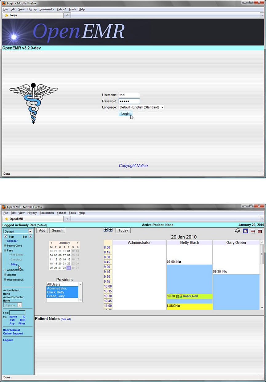
Task: Open History menu in OpenEMR window
Action: [32, 213]
